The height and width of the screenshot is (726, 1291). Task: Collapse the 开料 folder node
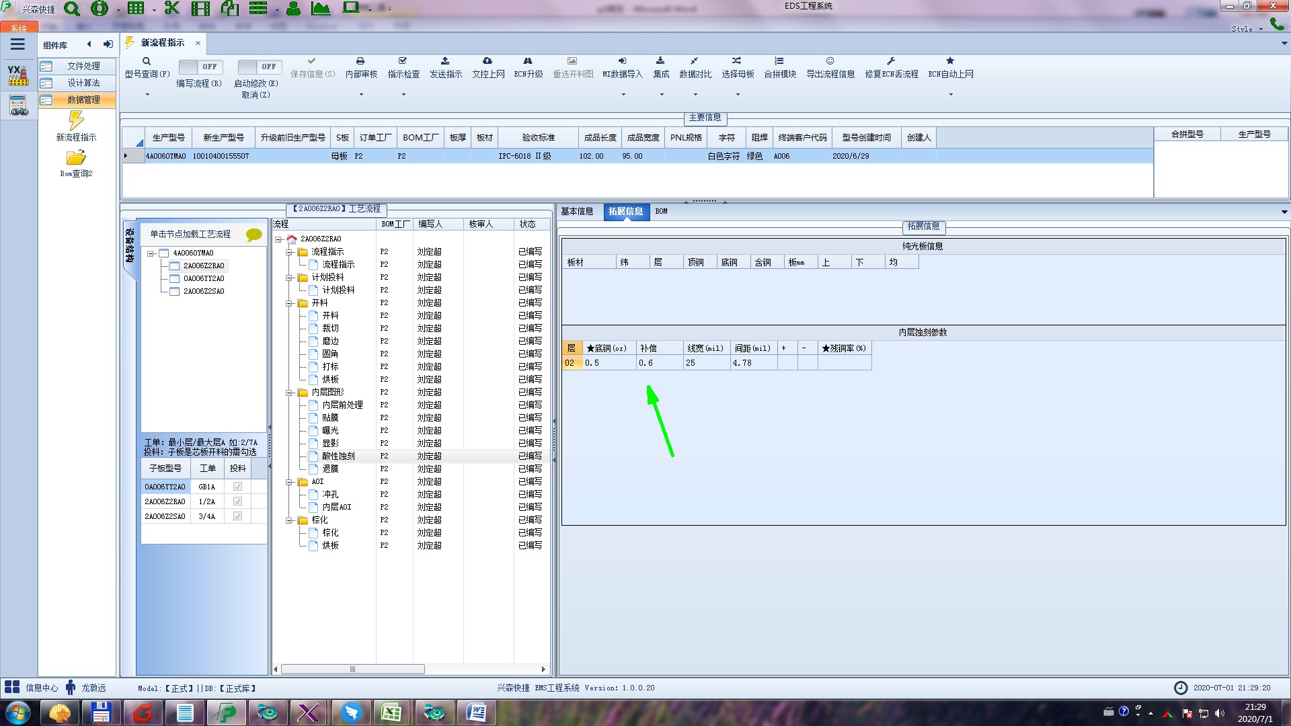point(288,303)
